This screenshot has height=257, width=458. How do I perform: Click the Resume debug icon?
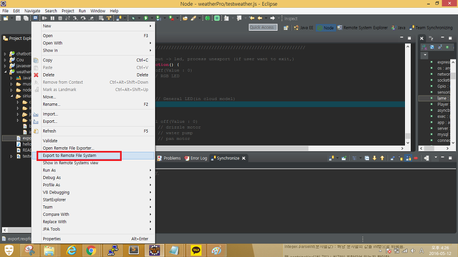pos(44,18)
